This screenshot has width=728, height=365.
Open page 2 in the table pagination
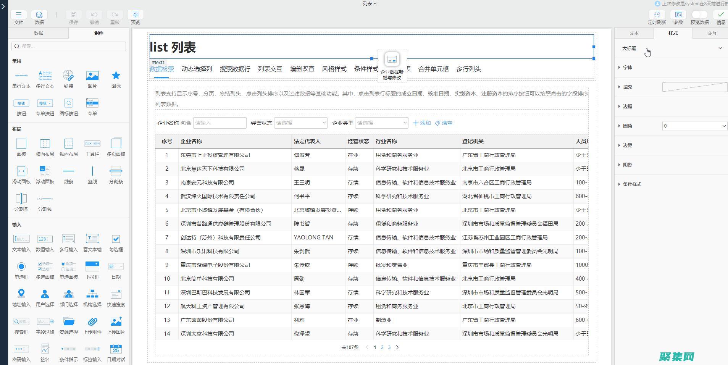coord(382,347)
